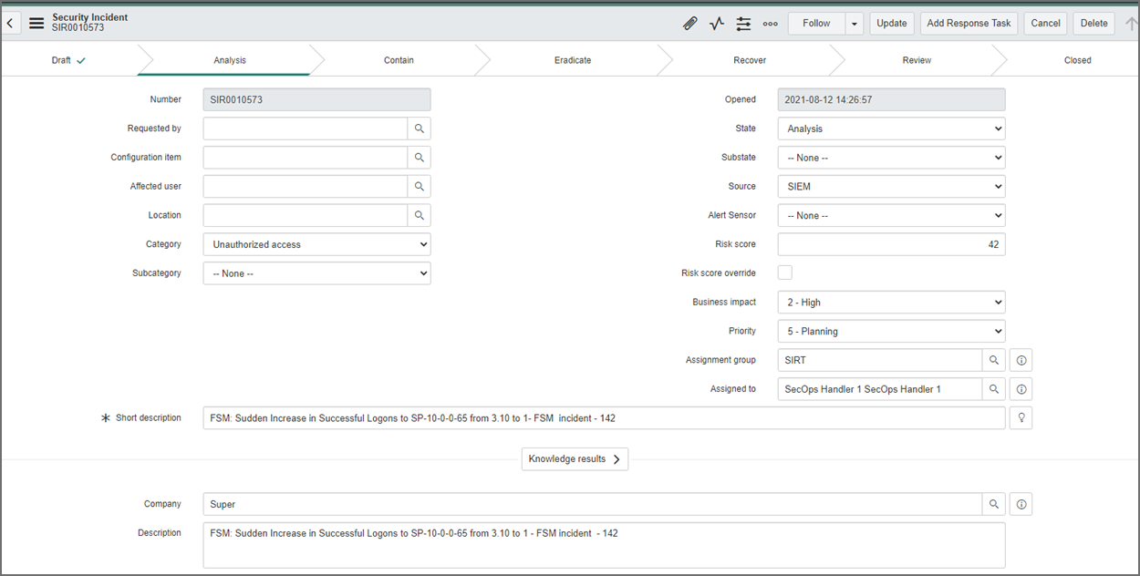Click the back arrow to previous record

click(x=10, y=22)
